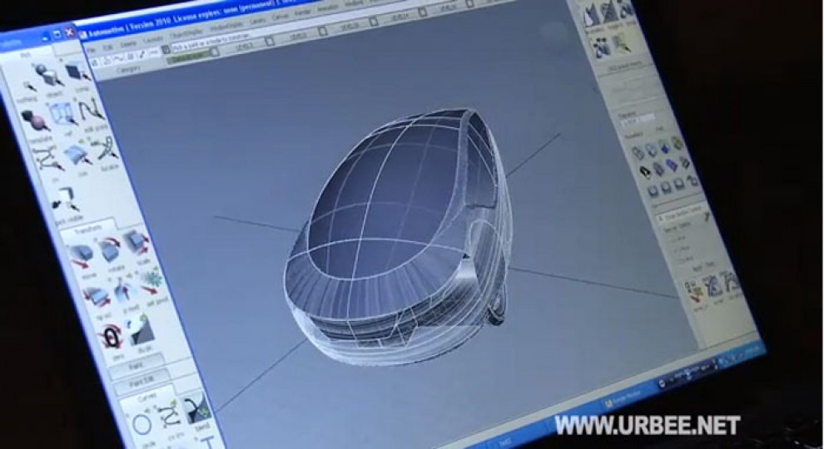Open the File menu
Viewport: 824px width, 449px height.
[92, 50]
